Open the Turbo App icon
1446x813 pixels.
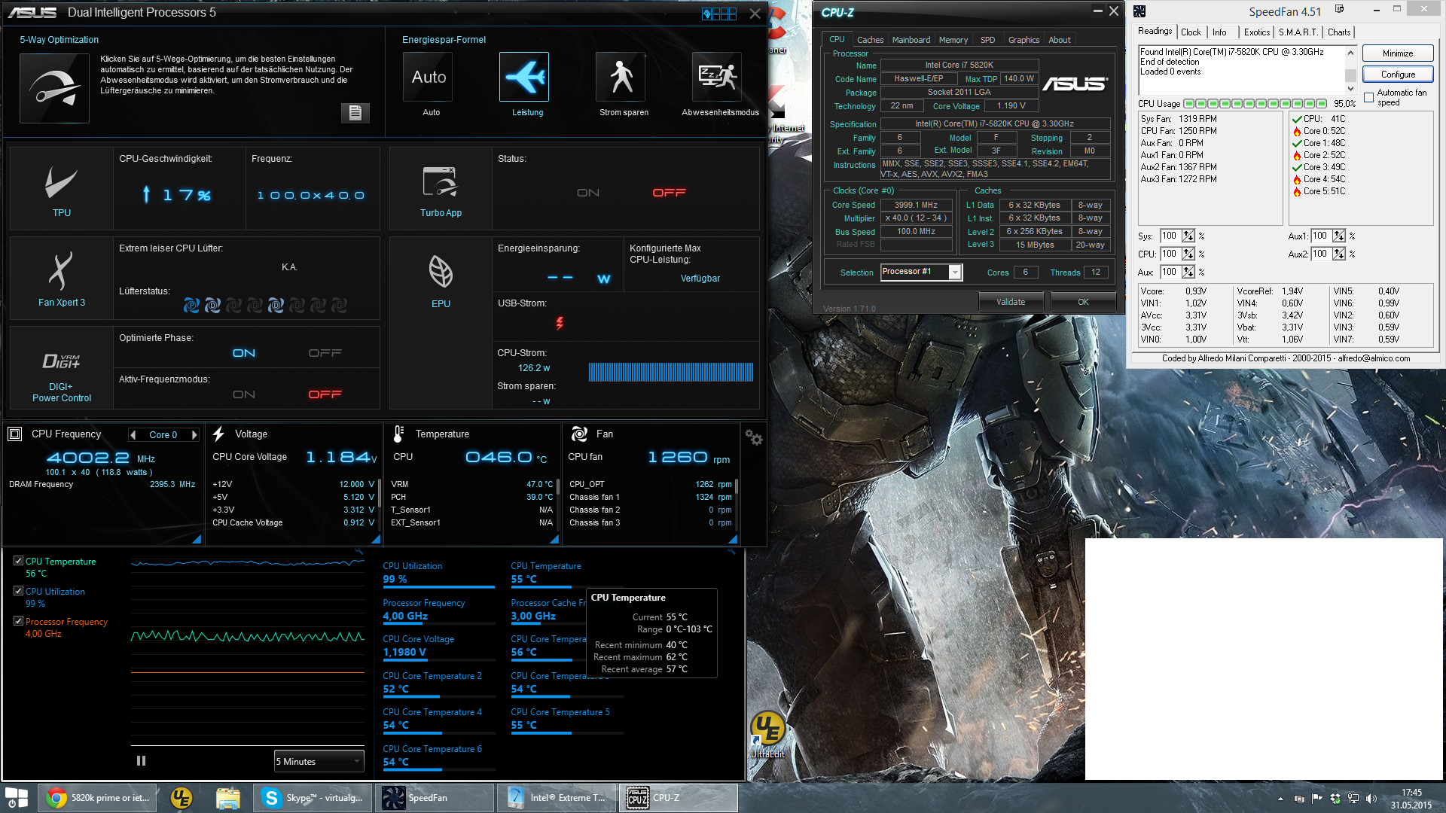(441, 183)
